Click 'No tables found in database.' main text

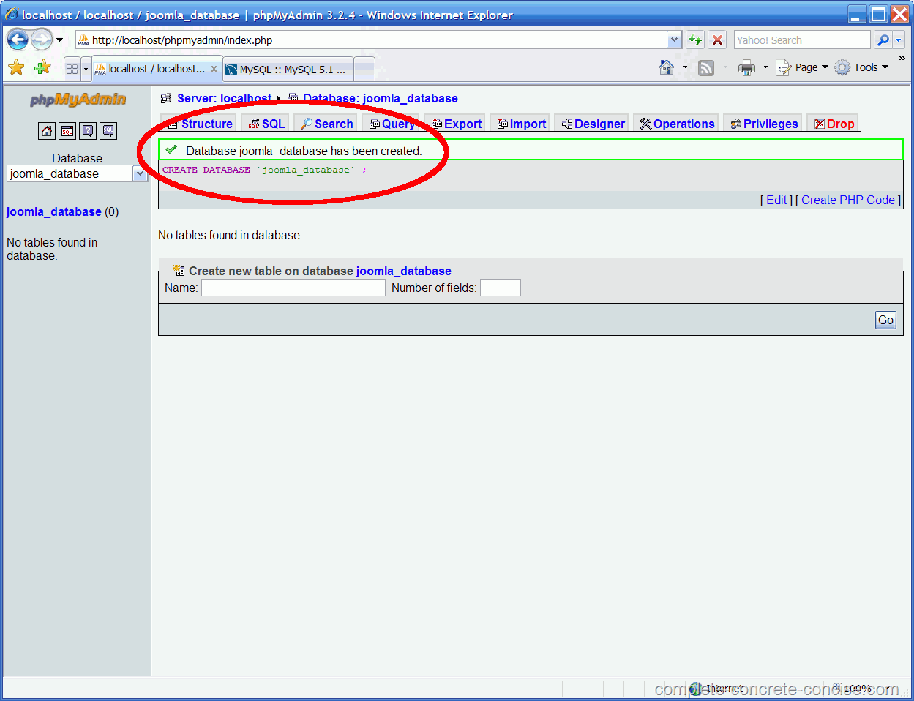(231, 235)
